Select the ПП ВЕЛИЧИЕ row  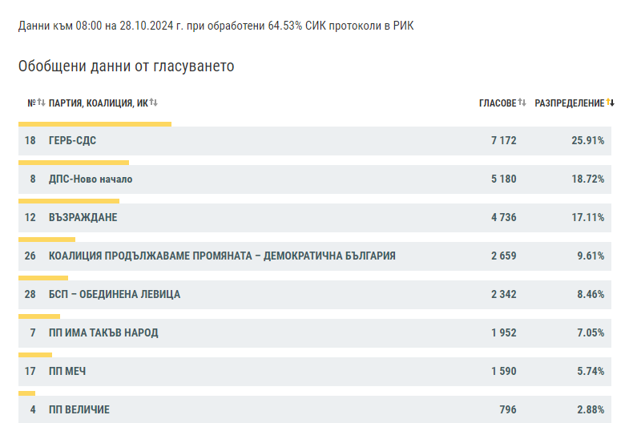point(315,409)
